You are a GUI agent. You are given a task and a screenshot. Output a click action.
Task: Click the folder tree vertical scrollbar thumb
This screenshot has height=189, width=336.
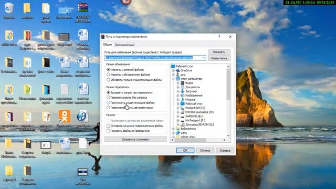pos(228,84)
